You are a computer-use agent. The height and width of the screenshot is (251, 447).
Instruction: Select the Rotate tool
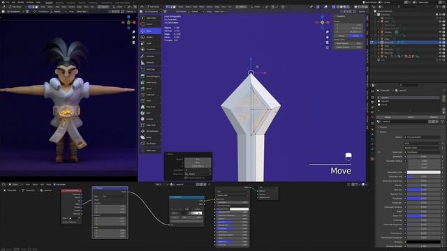click(150, 37)
